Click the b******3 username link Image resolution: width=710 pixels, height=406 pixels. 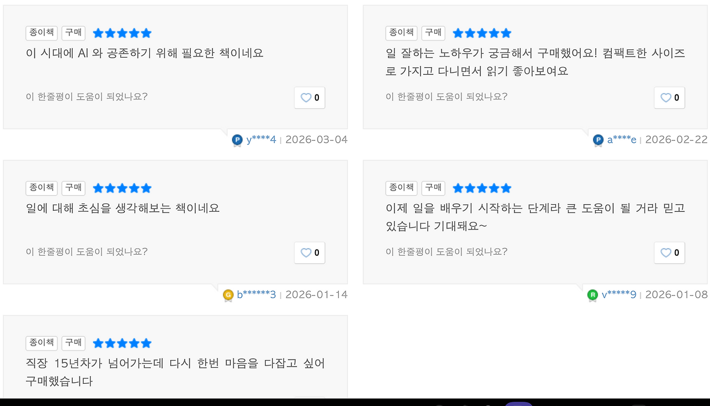click(256, 295)
